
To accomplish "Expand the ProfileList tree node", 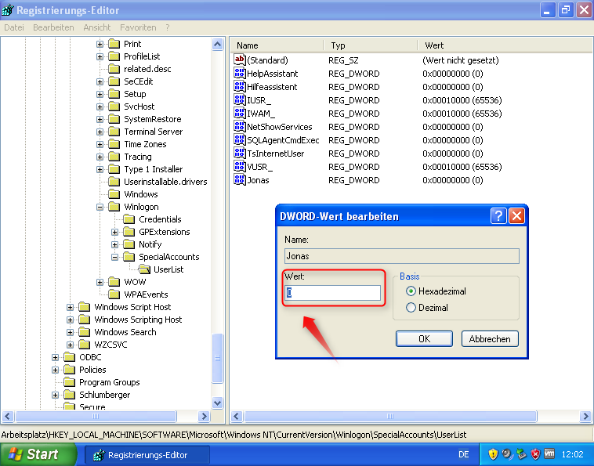I will click(100, 56).
